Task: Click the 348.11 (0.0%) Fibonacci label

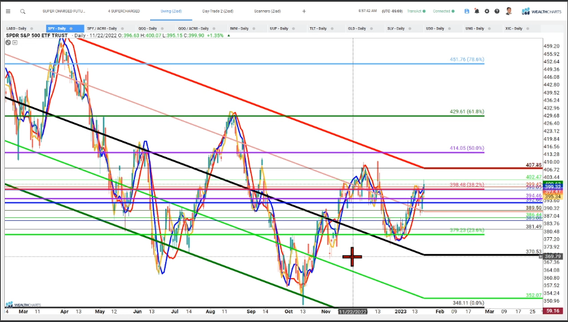Action: [468, 303]
